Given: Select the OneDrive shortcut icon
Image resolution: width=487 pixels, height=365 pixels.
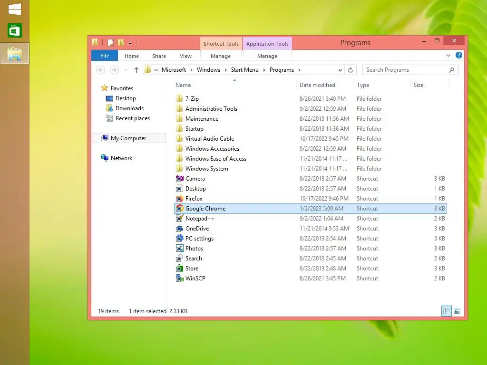Looking at the screenshot, I should [179, 229].
